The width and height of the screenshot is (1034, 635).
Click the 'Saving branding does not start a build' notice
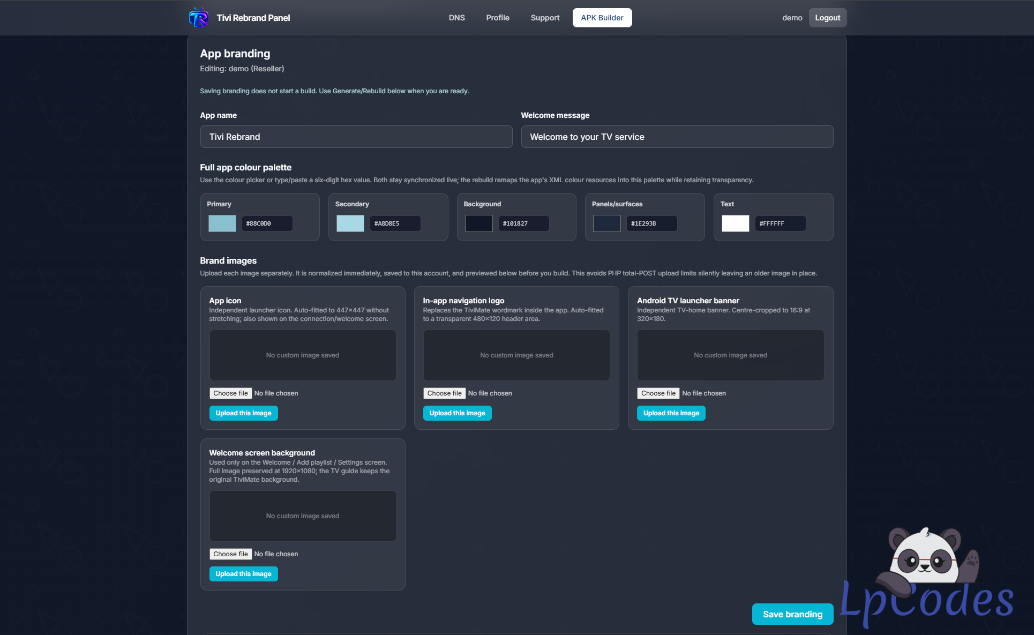point(334,91)
